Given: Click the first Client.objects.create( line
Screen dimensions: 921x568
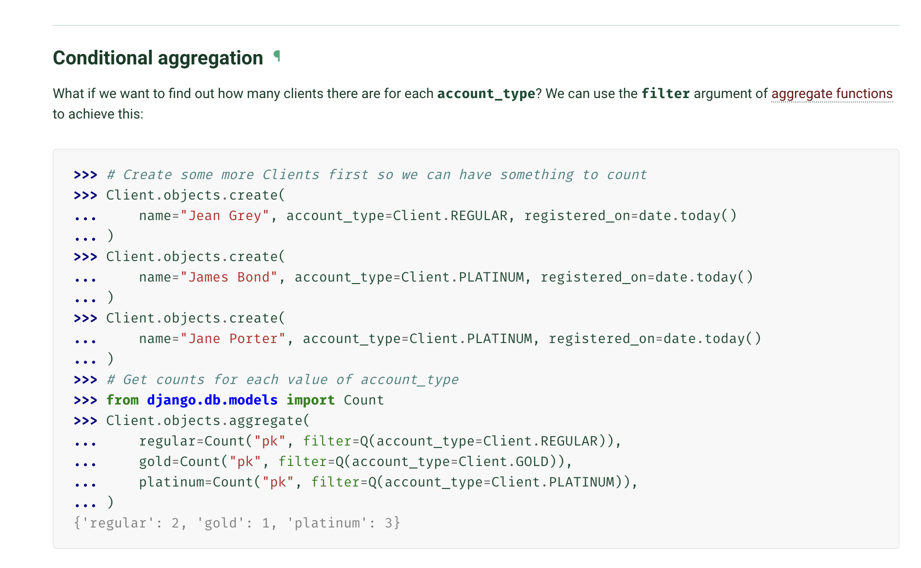Looking at the screenshot, I should [x=196, y=195].
